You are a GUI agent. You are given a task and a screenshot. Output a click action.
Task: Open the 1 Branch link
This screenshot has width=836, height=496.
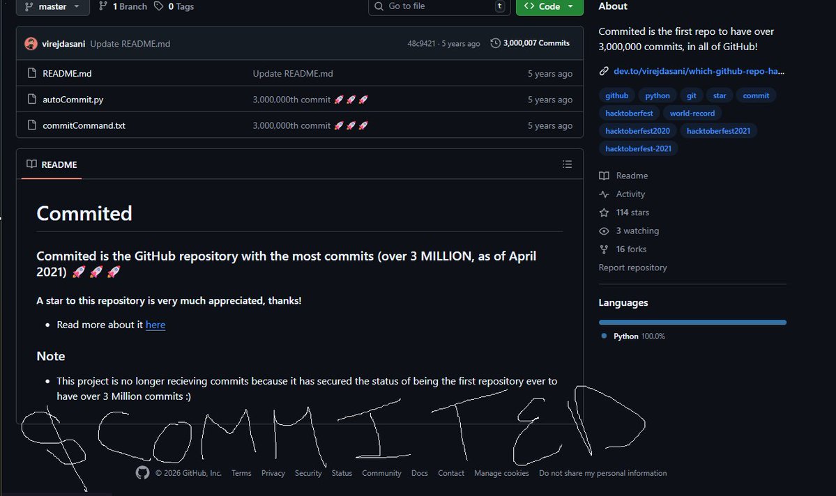click(x=123, y=6)
